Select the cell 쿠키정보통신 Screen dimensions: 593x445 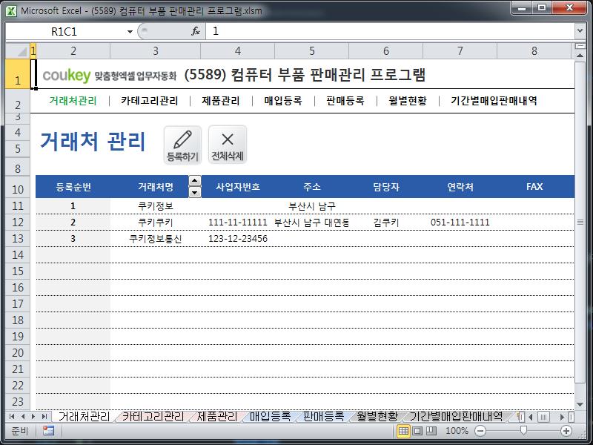(x=156, y=238)
